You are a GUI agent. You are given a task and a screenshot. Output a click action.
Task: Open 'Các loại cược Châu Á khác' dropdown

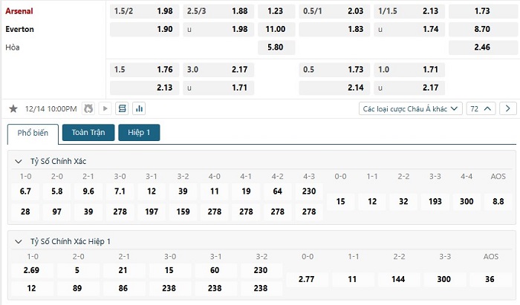click(x=410, y=108)
